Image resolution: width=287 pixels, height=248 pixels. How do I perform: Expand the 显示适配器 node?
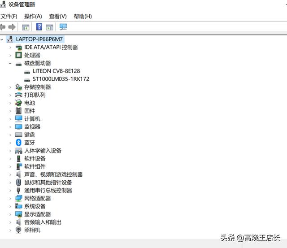(10, 214)
